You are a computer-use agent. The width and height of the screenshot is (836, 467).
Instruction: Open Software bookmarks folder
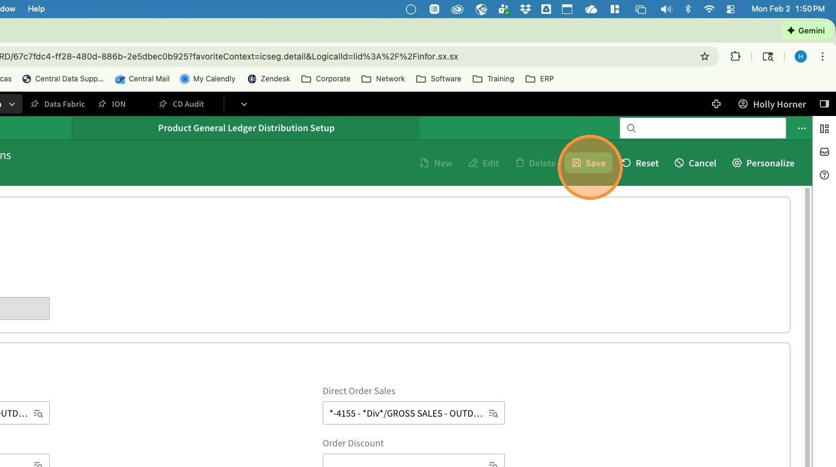(439, 79)
